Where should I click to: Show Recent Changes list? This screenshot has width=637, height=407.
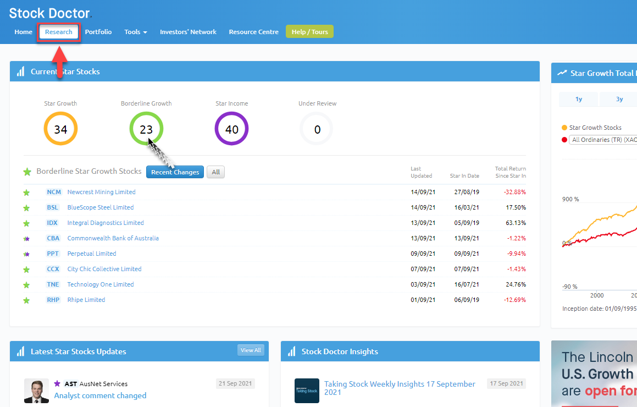coord(175,172)
